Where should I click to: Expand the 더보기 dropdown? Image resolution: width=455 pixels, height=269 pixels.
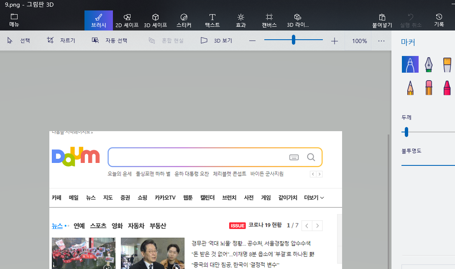pos(314,198)
